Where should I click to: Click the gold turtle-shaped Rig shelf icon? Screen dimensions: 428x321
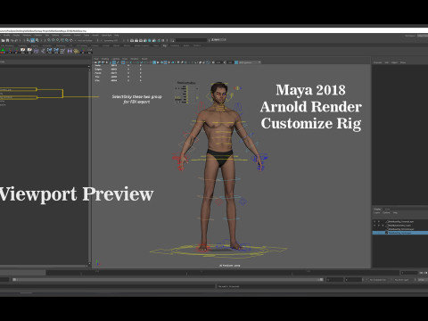click(76, 51)
